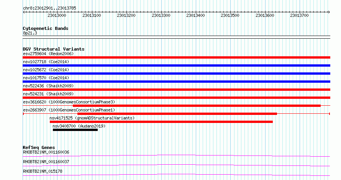Viewport: 341px width, 180px height.
Task: Open the nsv524231 (Shaikh2009) label
Action: 48,94
